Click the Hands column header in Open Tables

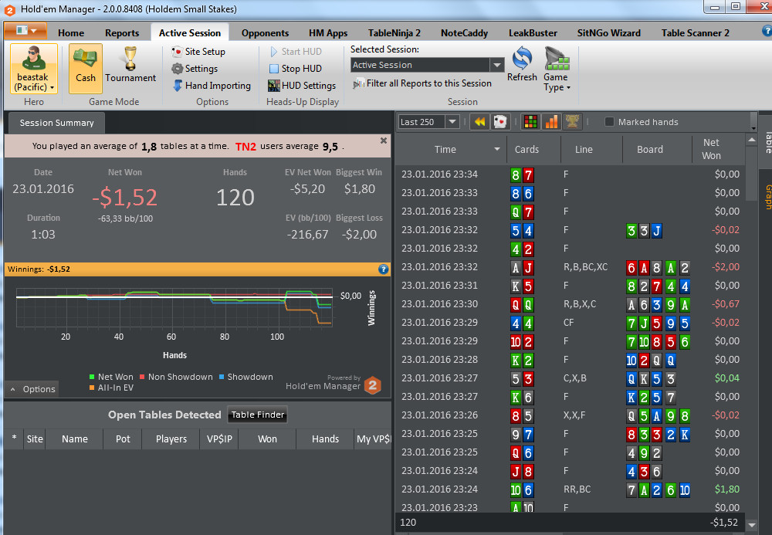point(326,439)
